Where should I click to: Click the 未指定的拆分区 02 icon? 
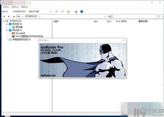point(10,40)
